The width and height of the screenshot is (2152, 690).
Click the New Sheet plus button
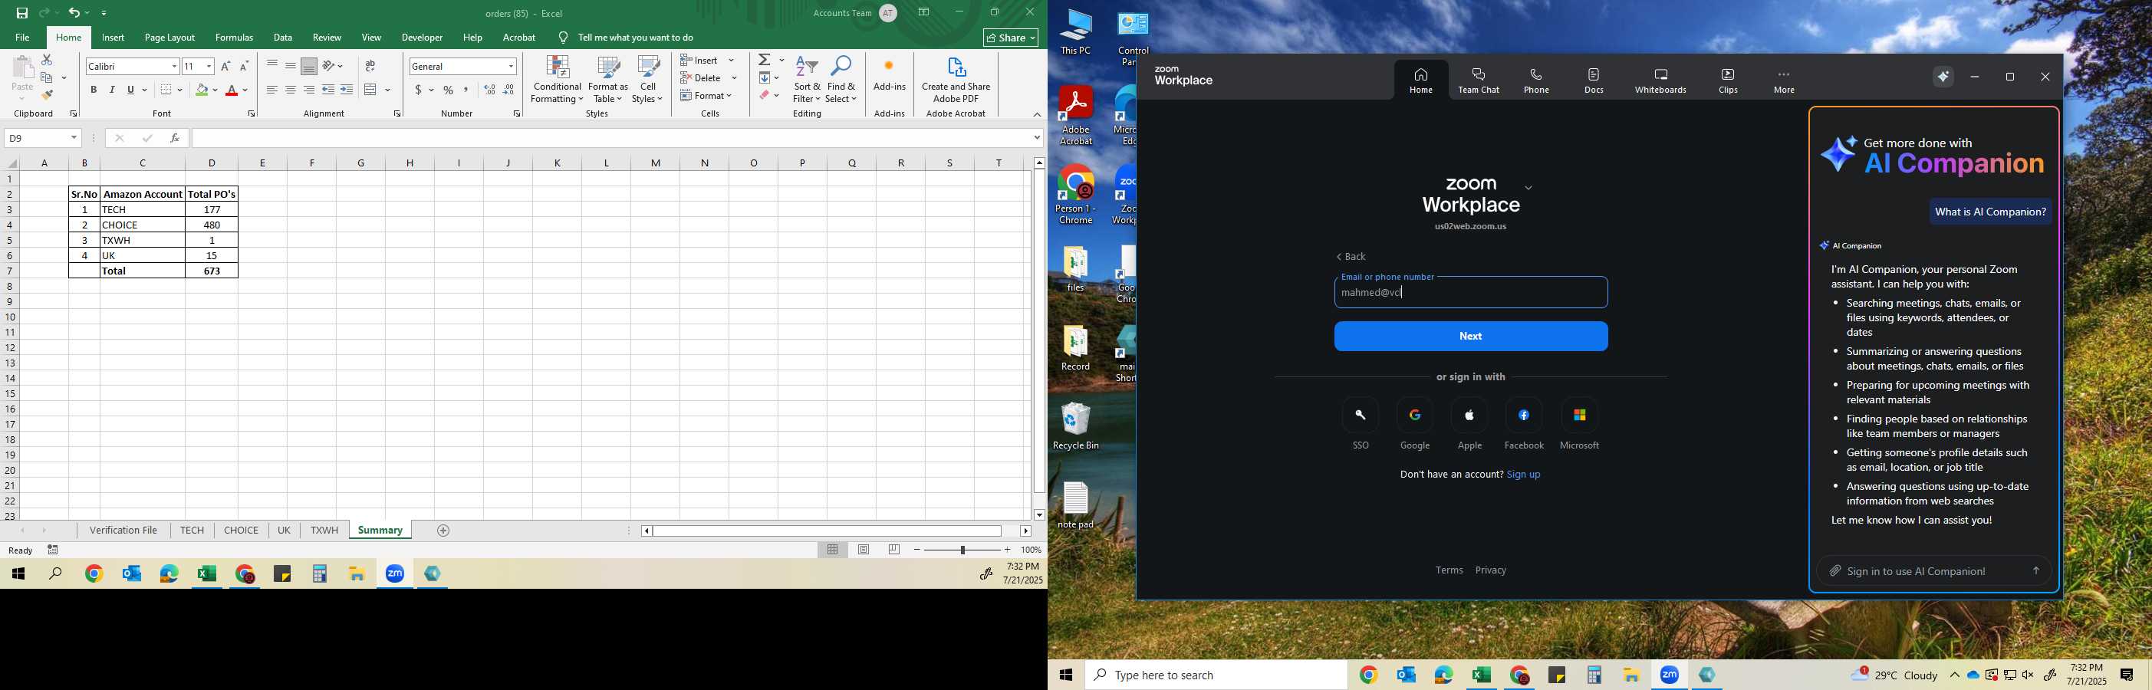[443, 531]
